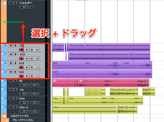Solo the Vo track

click(x=15, y=90)
